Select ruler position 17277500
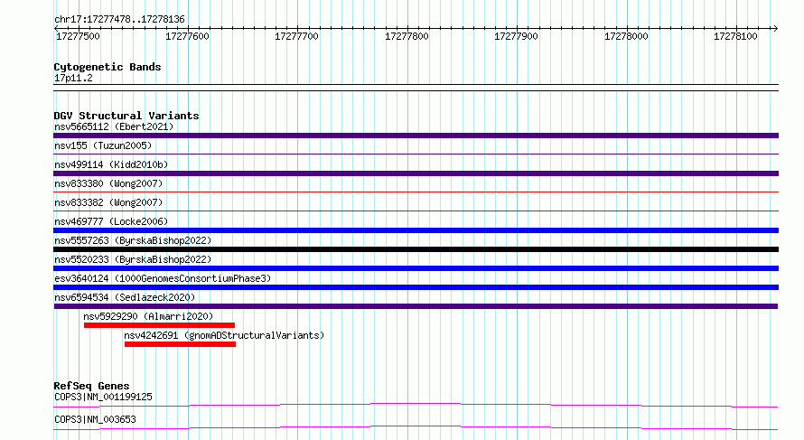 click(78, 36)
